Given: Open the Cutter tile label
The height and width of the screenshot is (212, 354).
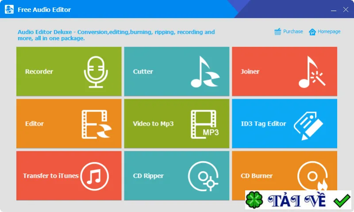Looking at the screenshot, I should point(143,72).
